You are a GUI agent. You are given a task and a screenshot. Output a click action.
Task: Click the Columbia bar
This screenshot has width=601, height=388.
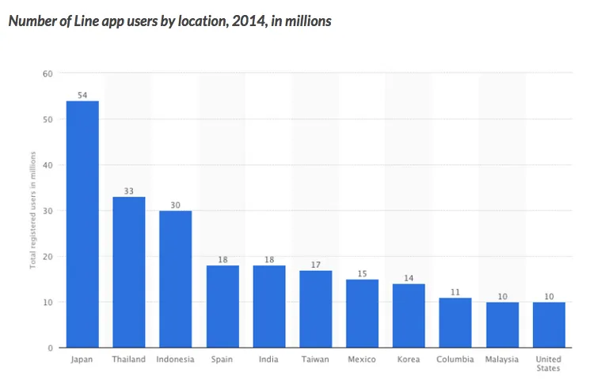[455, 322]
